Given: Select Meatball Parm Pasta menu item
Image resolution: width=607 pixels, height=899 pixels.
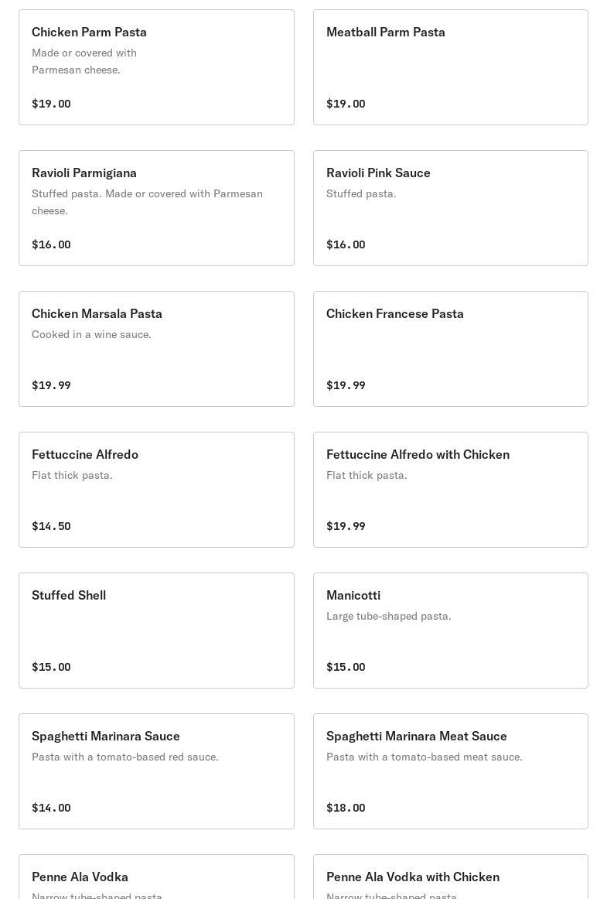Looking at the screenshot, I should [x=451, y=67].
